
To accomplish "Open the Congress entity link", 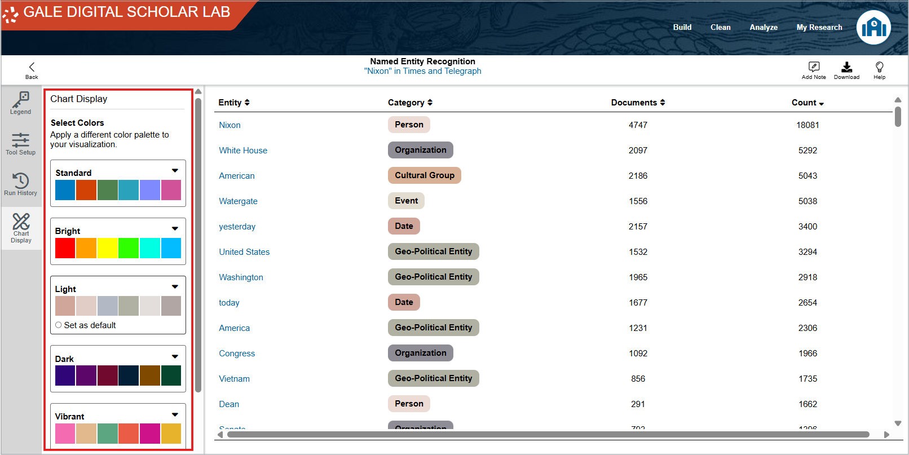I will 237,354.
